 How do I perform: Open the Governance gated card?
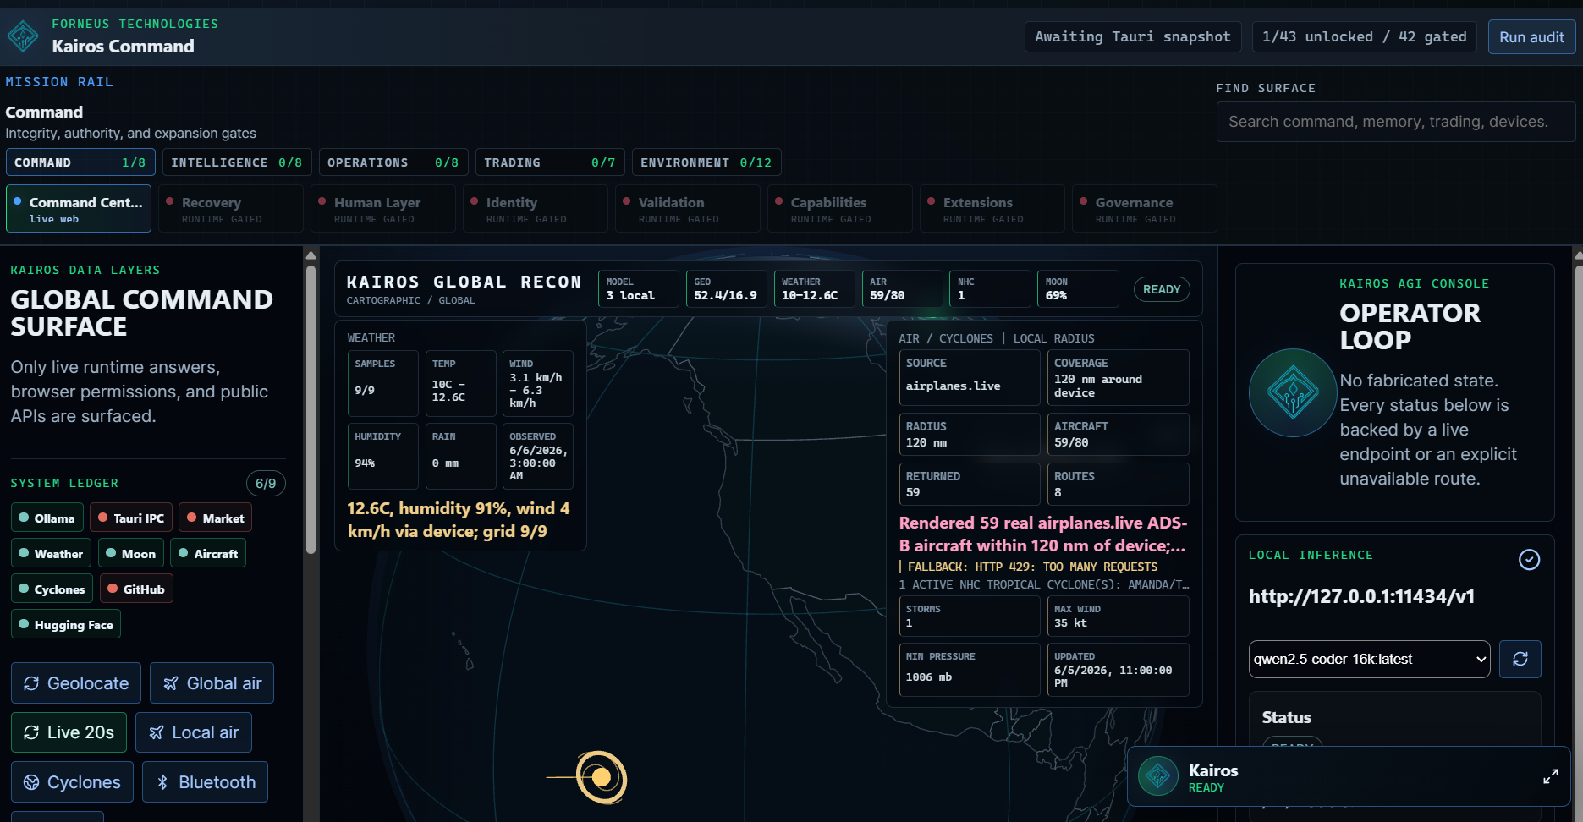[1145, 209]
